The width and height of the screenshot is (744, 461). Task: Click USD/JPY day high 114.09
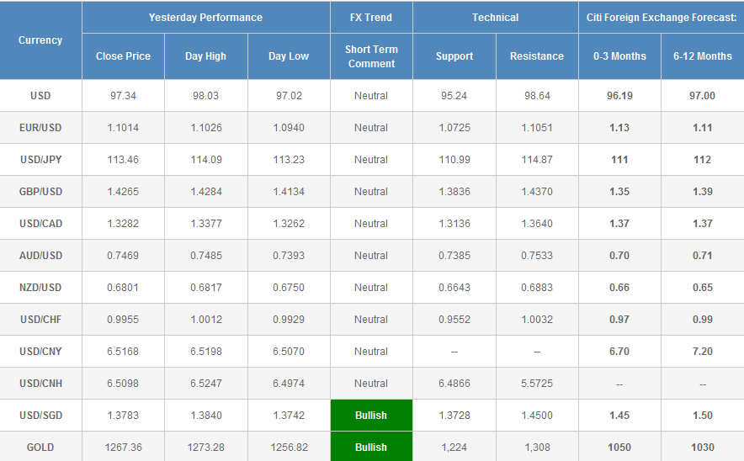pyautogui.click(x=205, y=159)
